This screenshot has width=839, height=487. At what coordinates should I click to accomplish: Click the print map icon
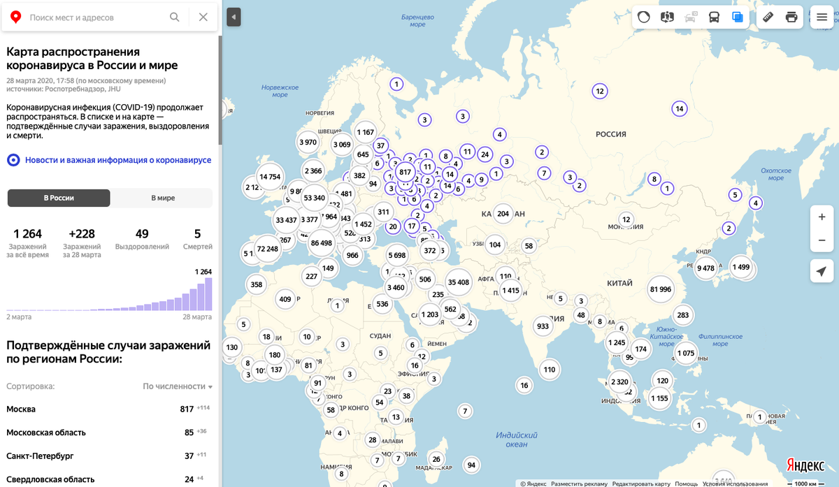[x=791, y=17]
